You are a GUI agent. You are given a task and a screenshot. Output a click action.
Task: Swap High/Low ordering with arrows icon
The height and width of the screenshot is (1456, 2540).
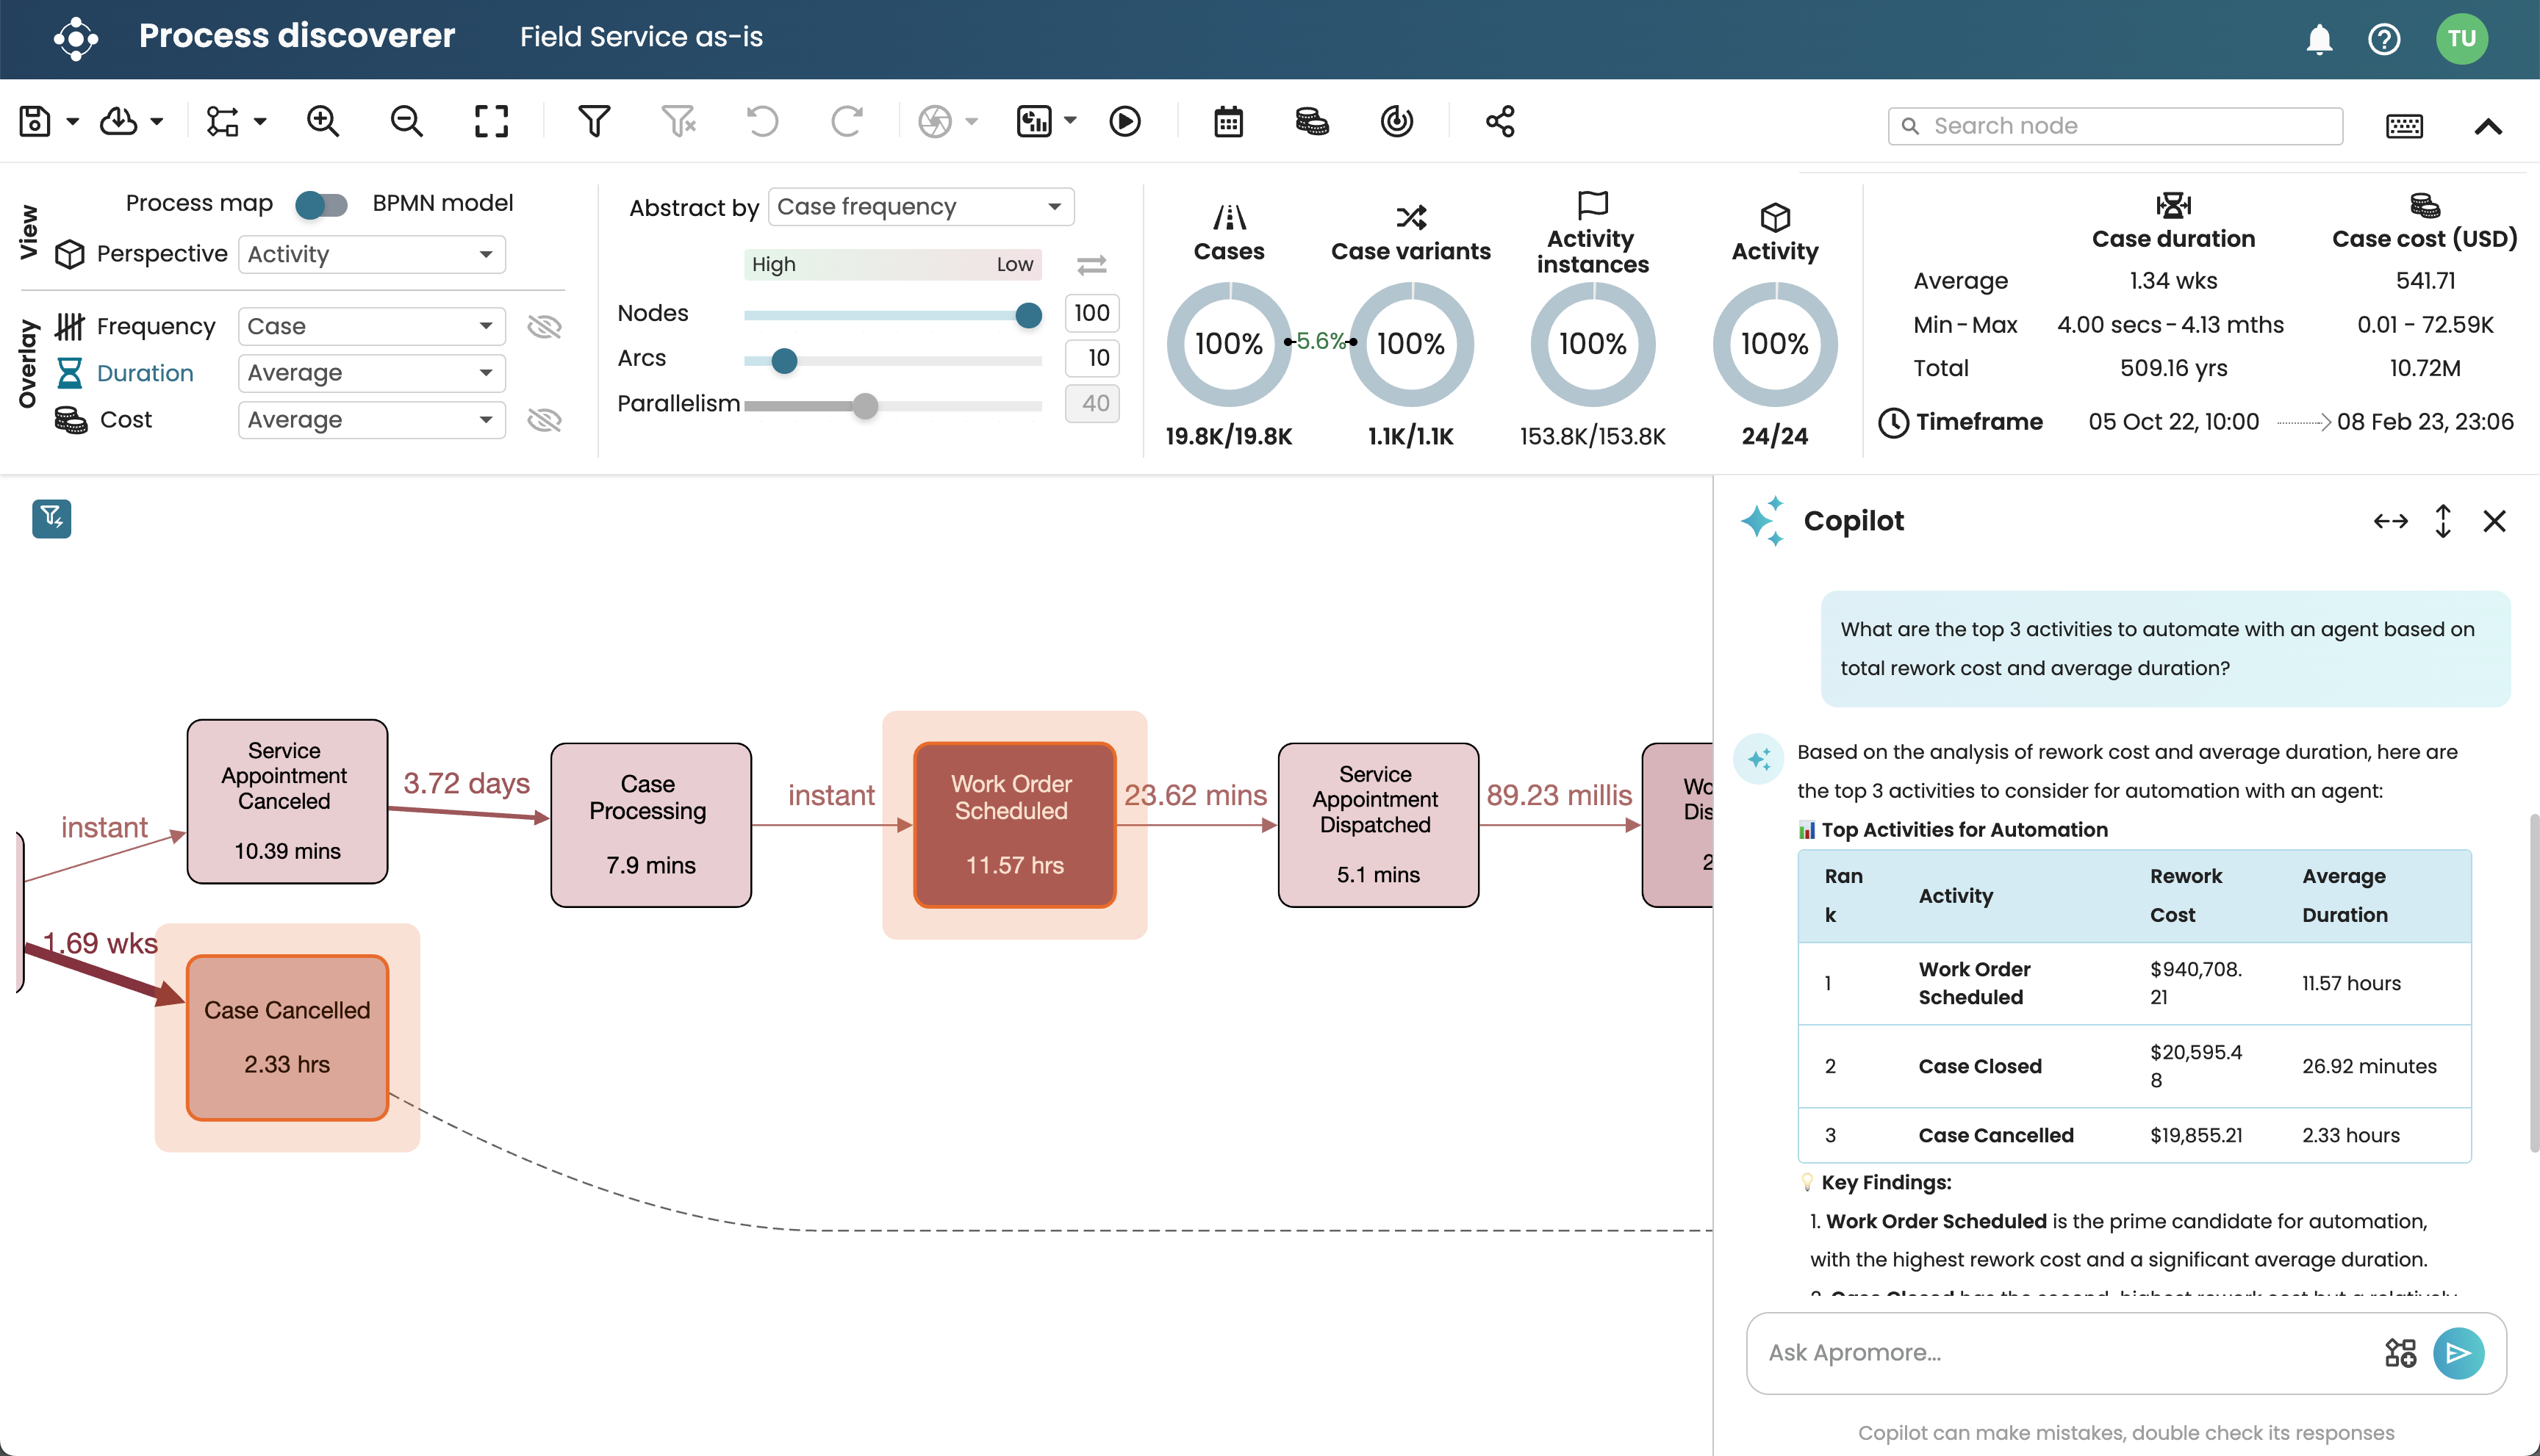tap(1091, 265)
